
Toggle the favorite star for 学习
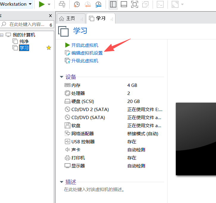[x=48, y=48]
